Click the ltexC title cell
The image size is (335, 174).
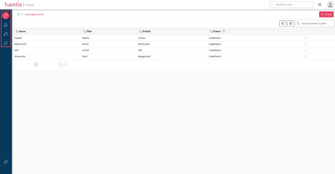pyautogui.click(x=85, y=56)
